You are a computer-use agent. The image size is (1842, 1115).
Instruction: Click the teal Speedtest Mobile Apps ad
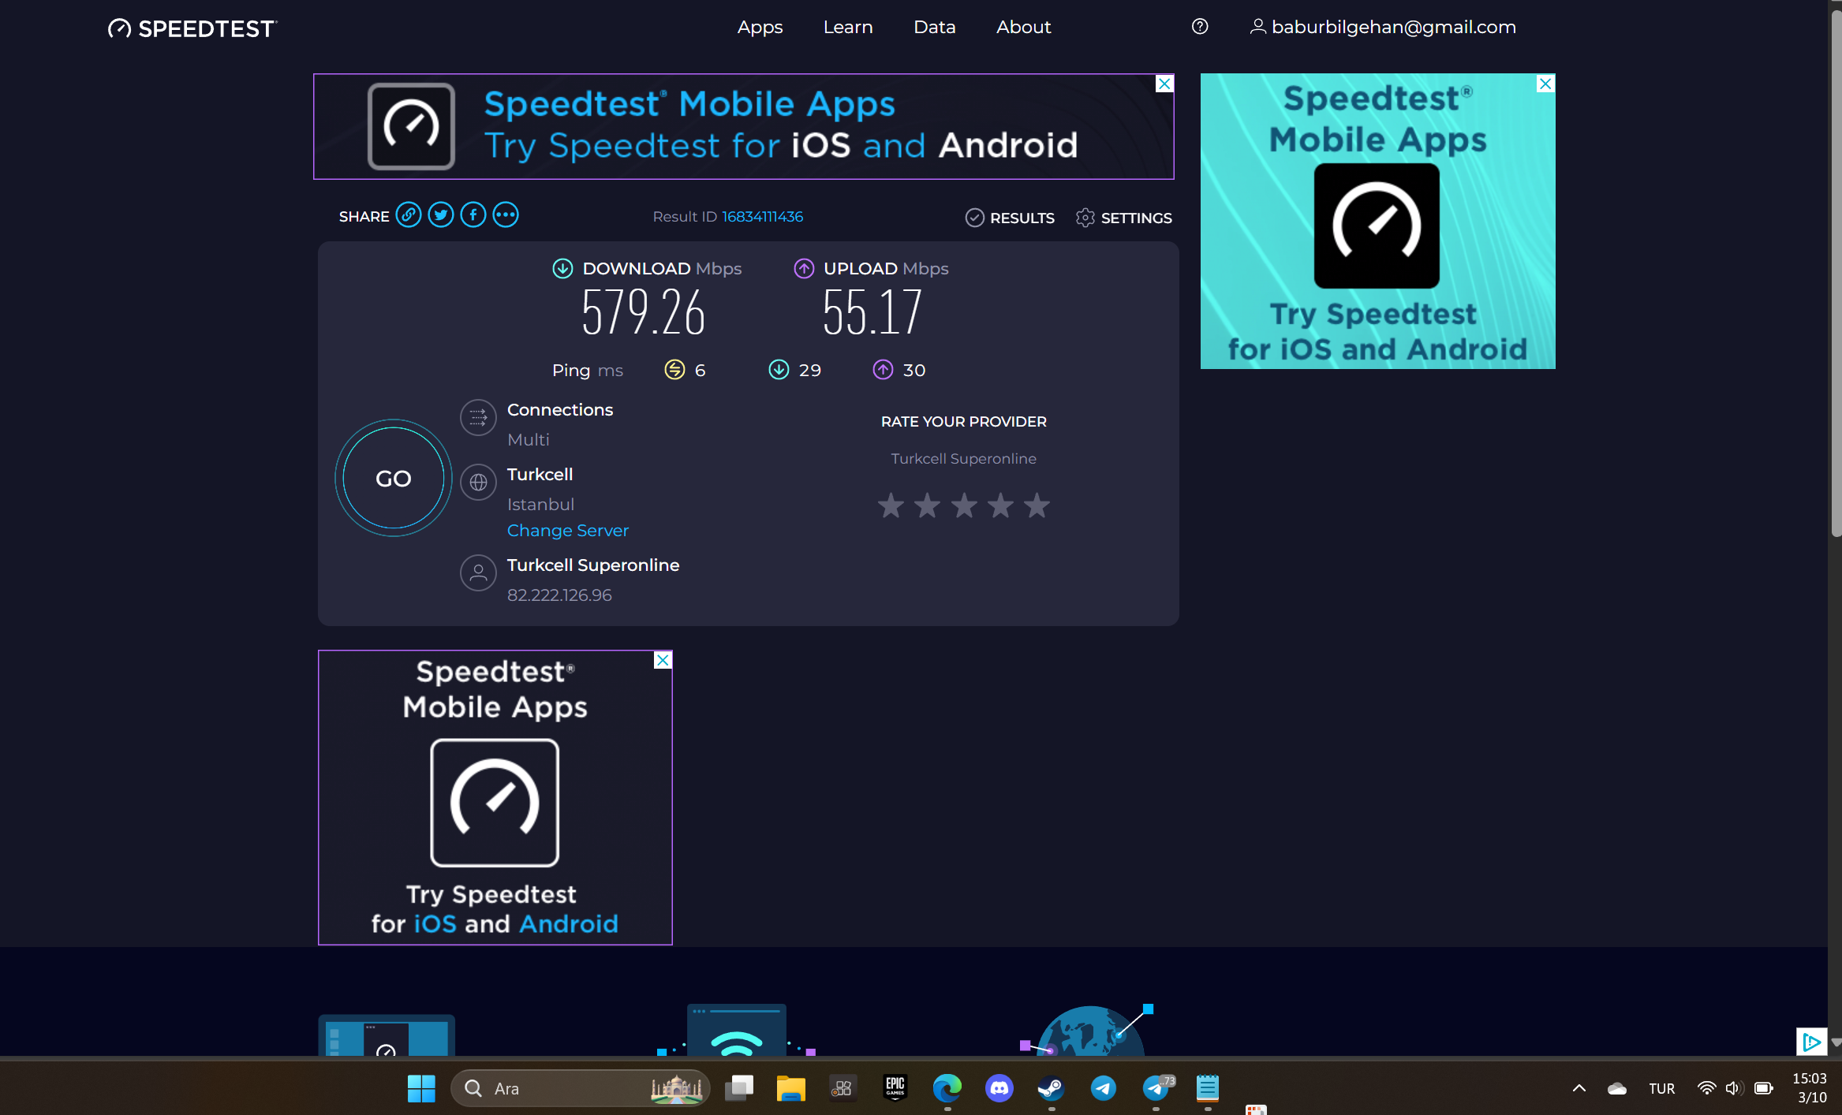click(1377, 221)
